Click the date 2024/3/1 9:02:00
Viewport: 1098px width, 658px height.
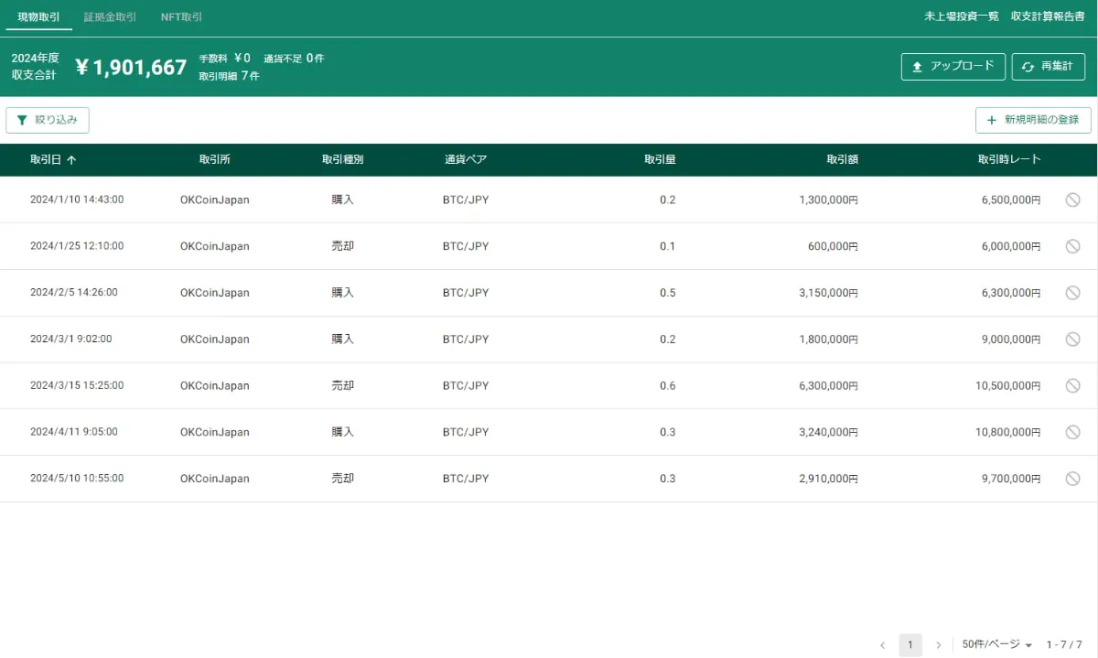[x=70, y=339]
